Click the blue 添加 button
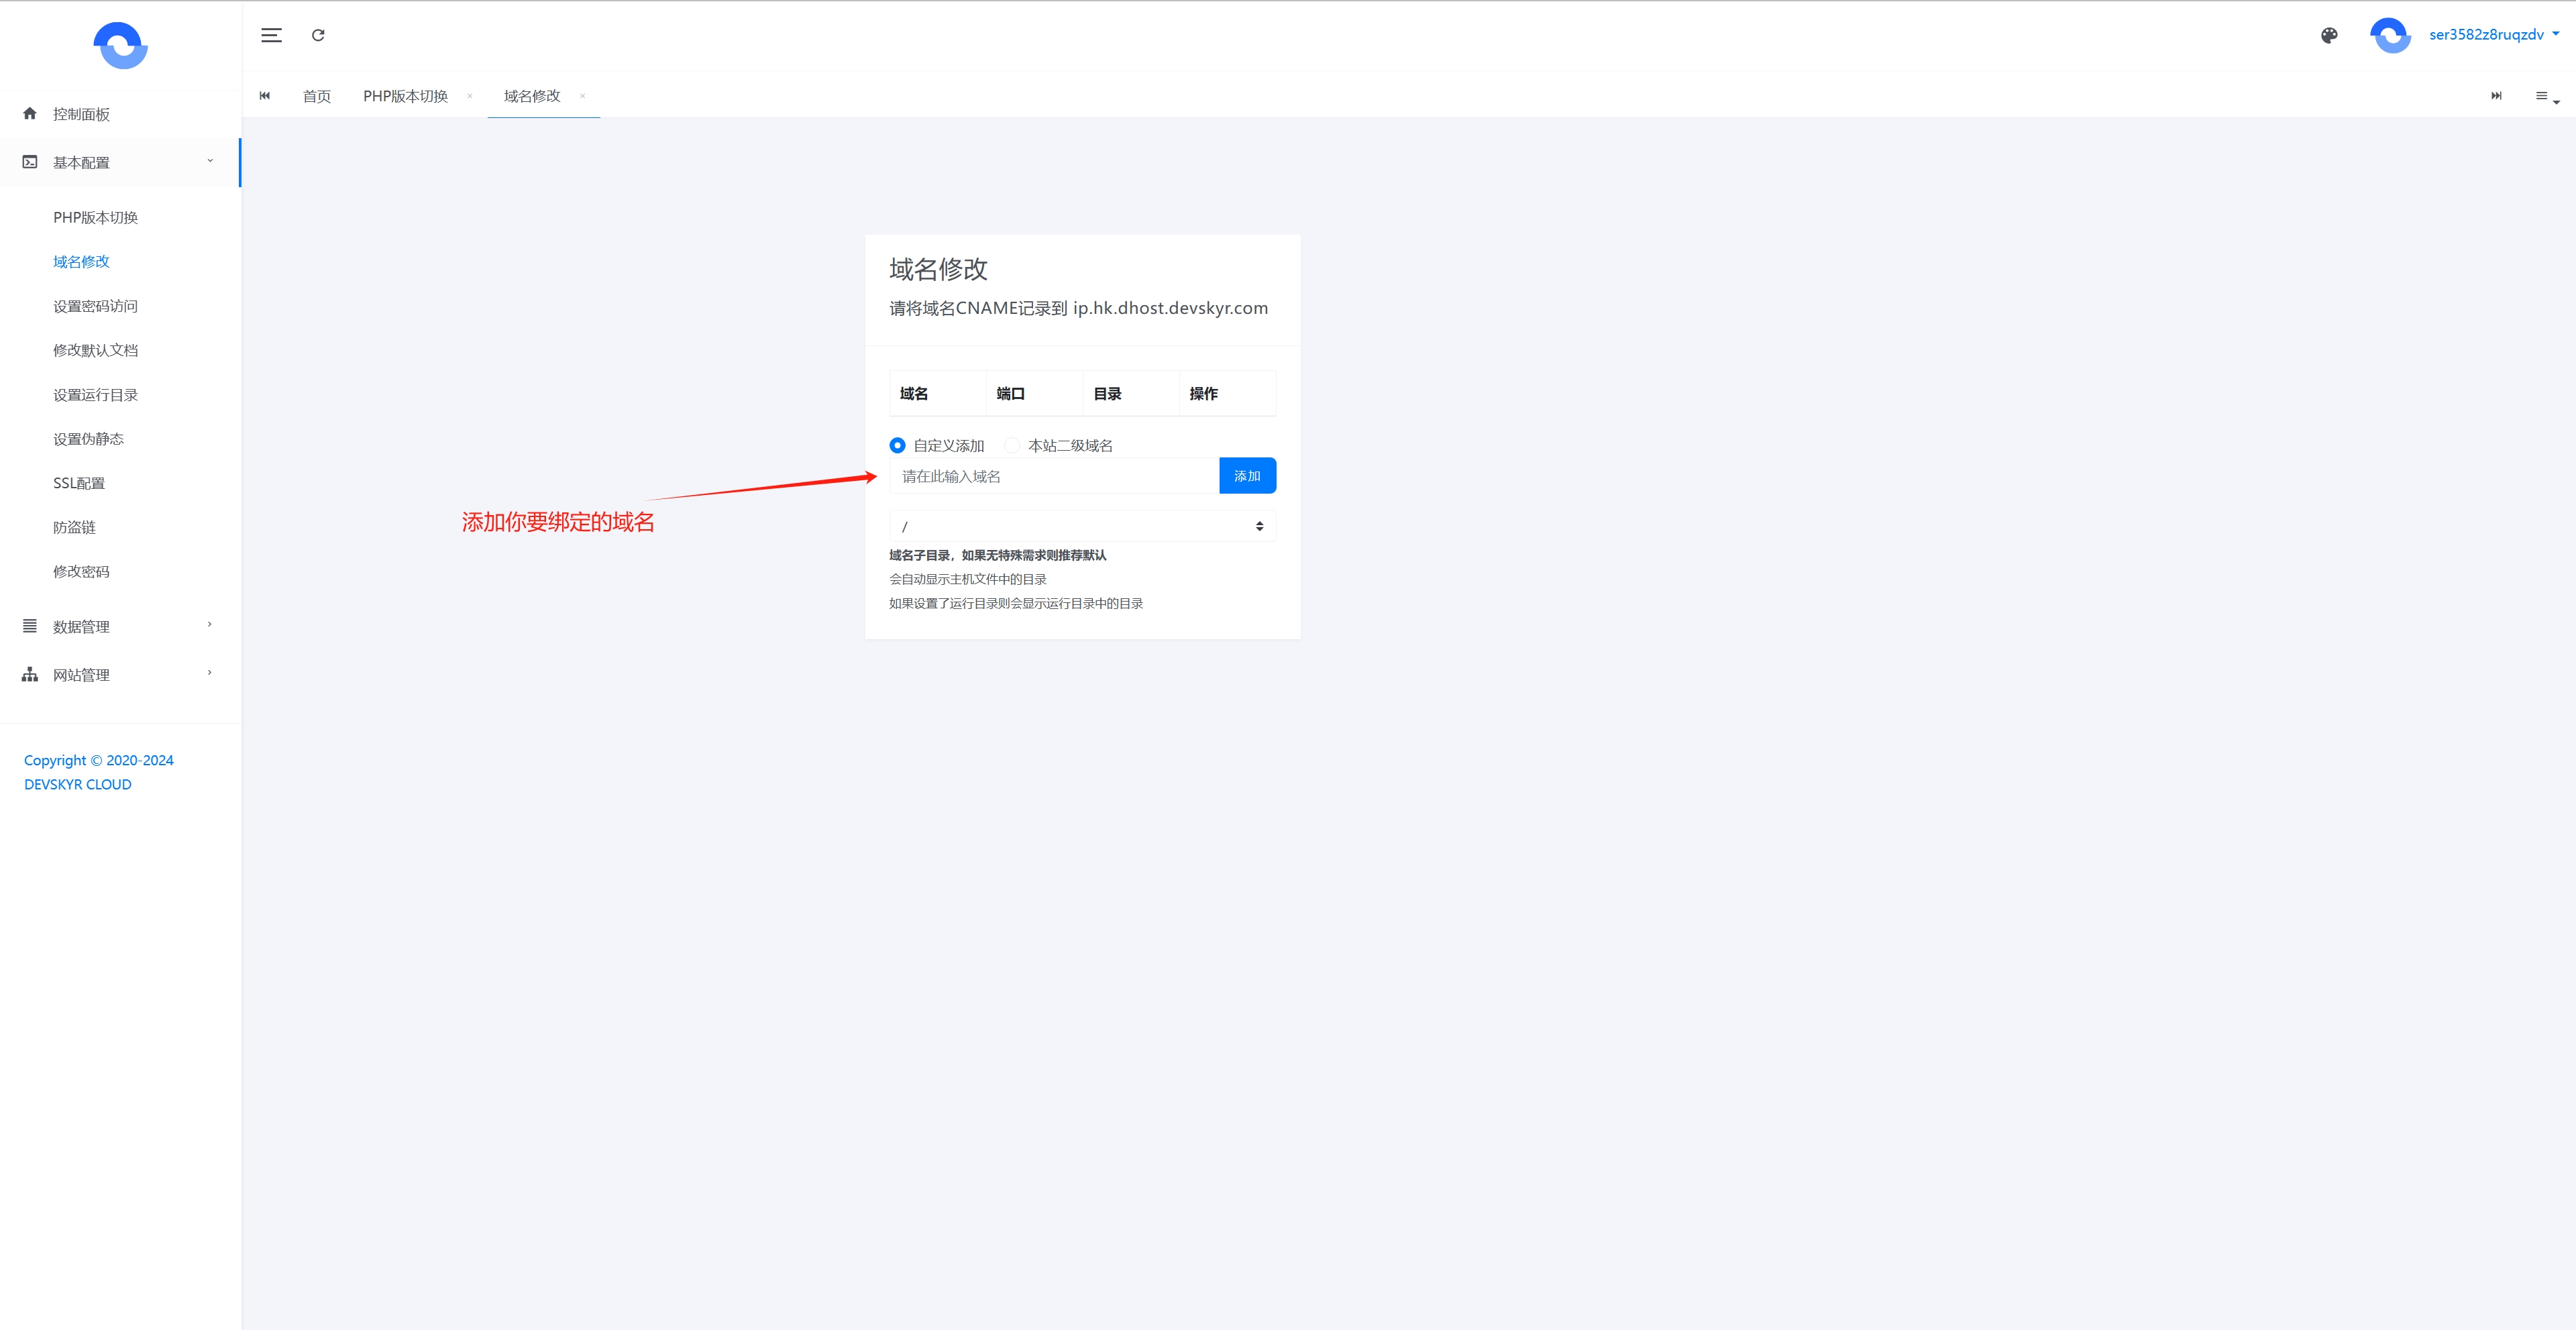The image size is (2576, 1330). pos(1246,476)
